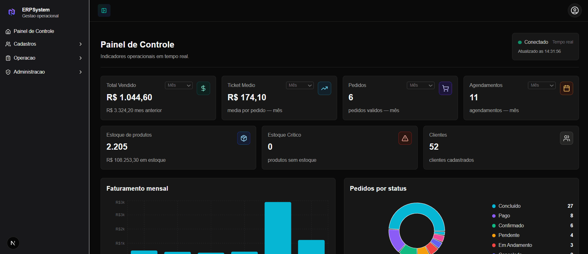Click 'agendamentos — mês' text
This screenshot has width=588, height=254.
click(494, 111)
